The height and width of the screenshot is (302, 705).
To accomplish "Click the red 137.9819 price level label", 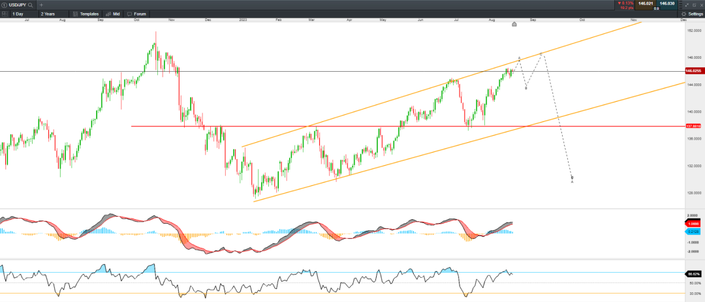I will tap(693, 126).
